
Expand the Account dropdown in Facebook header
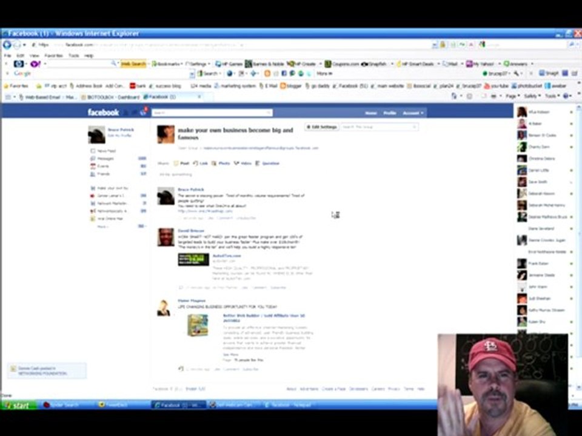413,113
